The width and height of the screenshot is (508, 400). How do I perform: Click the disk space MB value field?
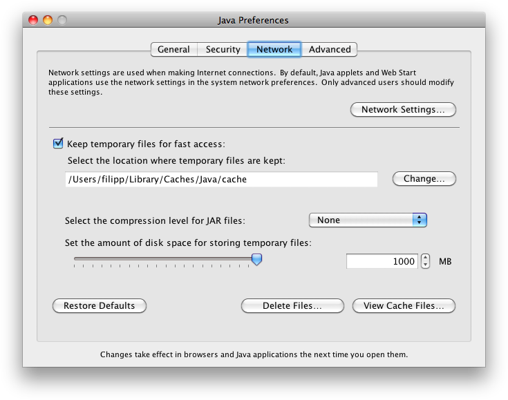(x=382, y=261)
